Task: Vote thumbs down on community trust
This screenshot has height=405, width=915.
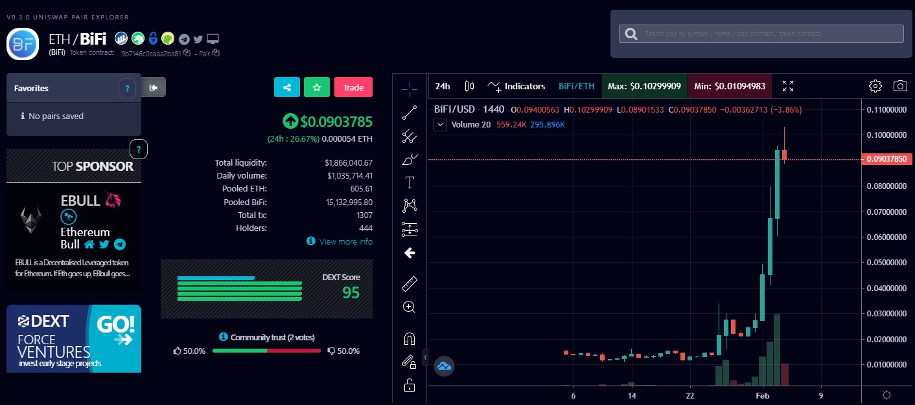Action: pyautogui.click(x=331, y=351)
